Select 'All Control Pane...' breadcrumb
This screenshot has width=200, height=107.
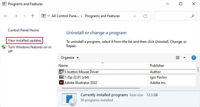pyautogui.click(x=65, y=16)
